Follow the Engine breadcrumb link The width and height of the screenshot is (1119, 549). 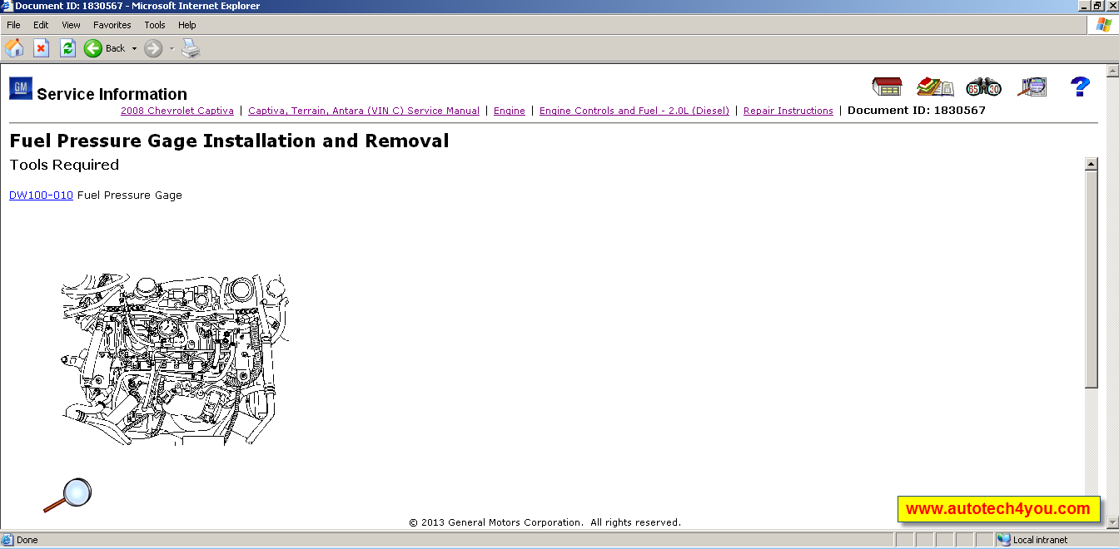[510, 111]
